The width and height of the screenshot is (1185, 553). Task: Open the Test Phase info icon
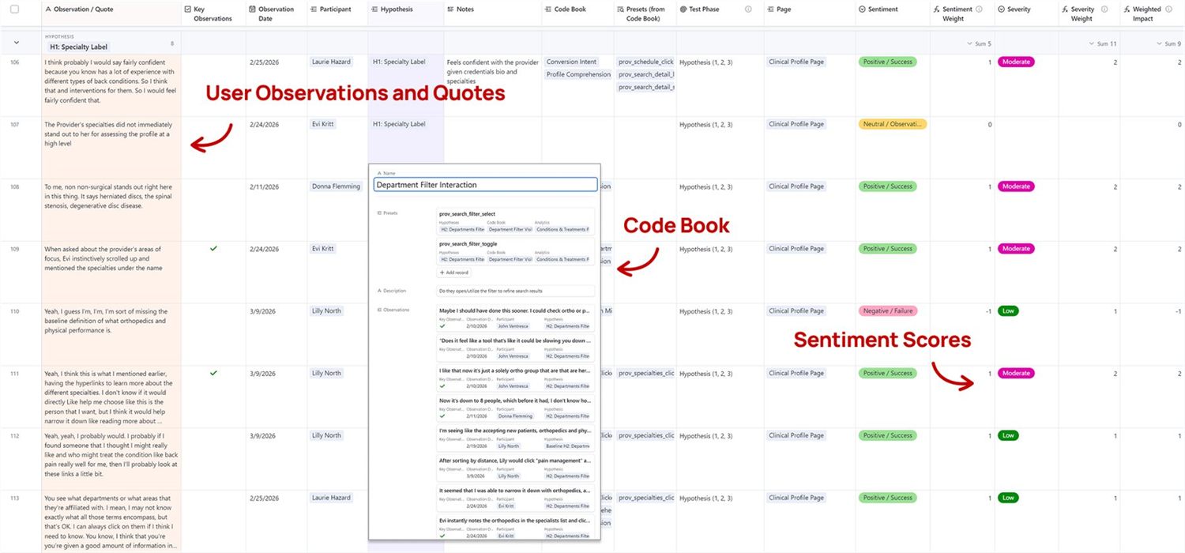(748, 9)
